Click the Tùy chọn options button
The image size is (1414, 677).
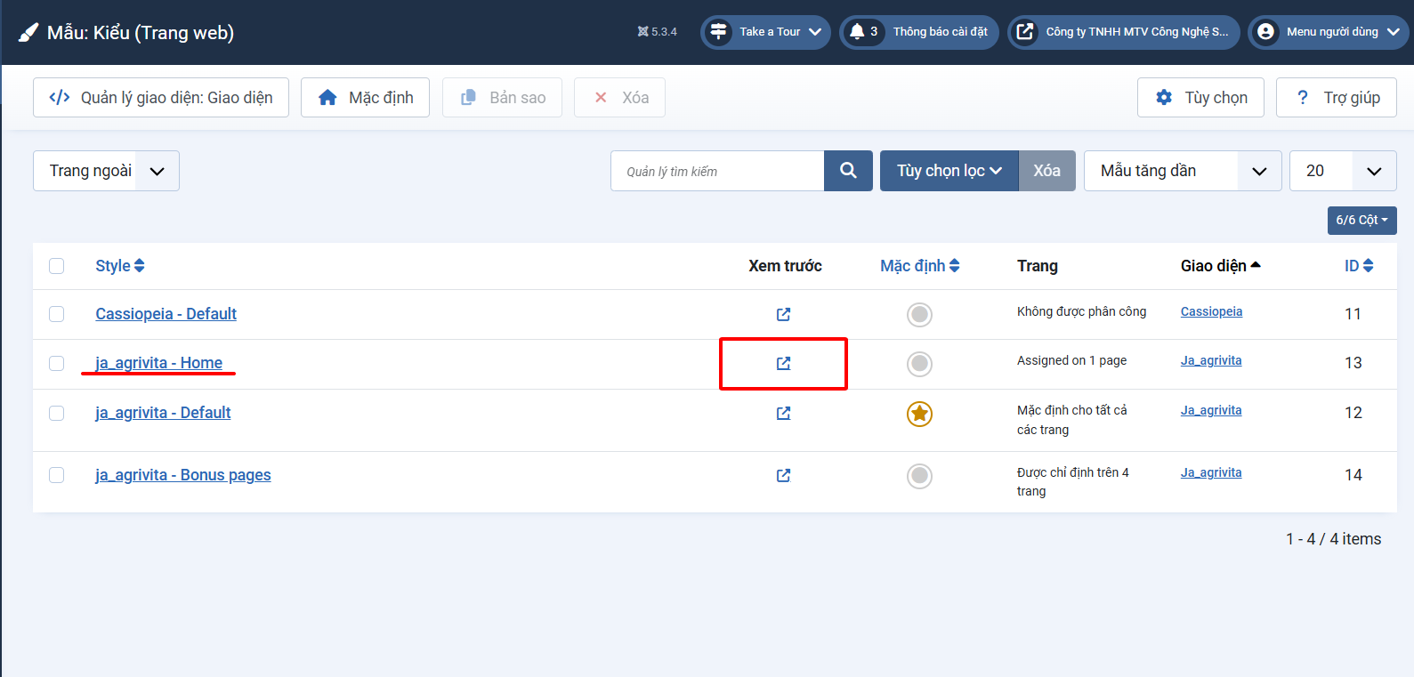coord(1200,98)
